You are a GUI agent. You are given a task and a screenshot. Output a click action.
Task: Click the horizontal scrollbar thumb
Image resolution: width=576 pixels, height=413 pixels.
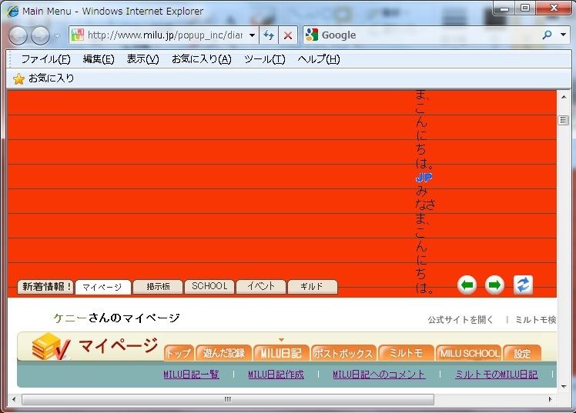click(227, 399)
